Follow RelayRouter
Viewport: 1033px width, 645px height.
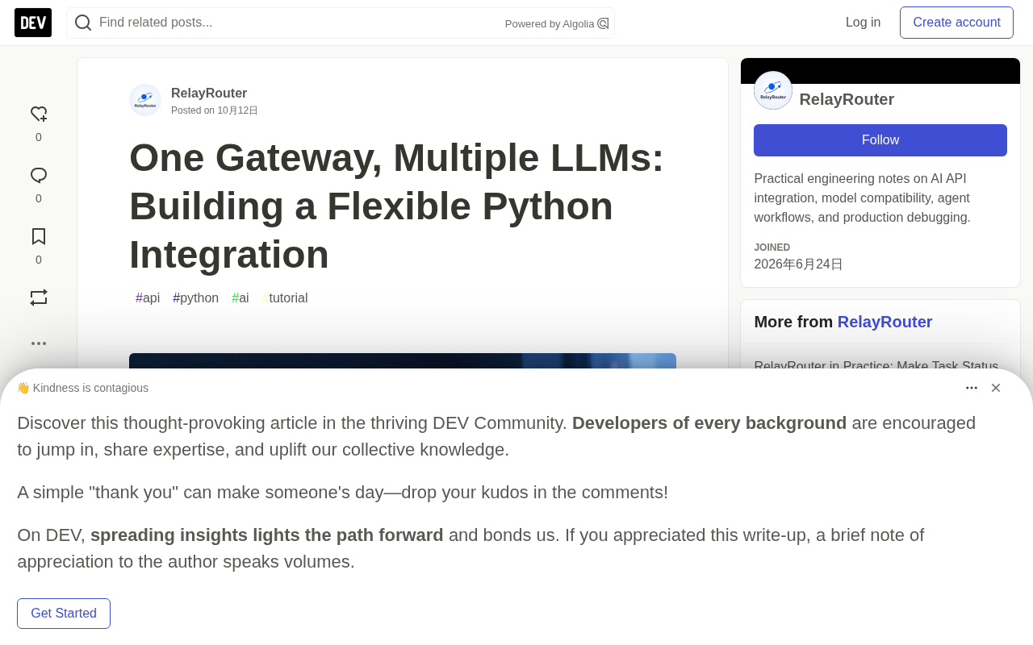880,140
